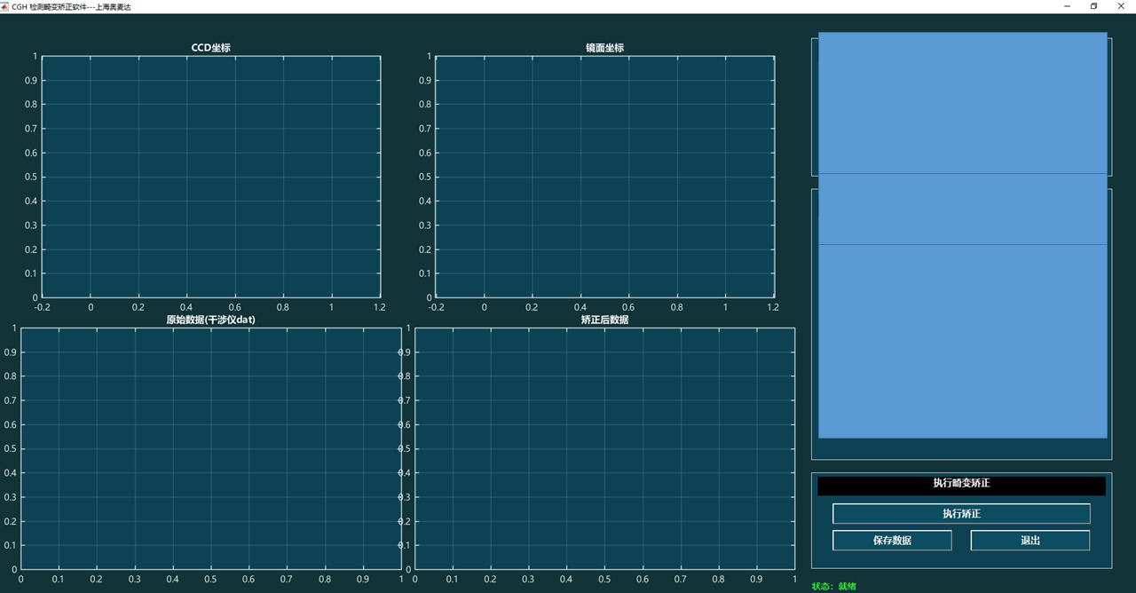
Task: Save data with the 保存数据 button
Action: click(x=892, y=540)
